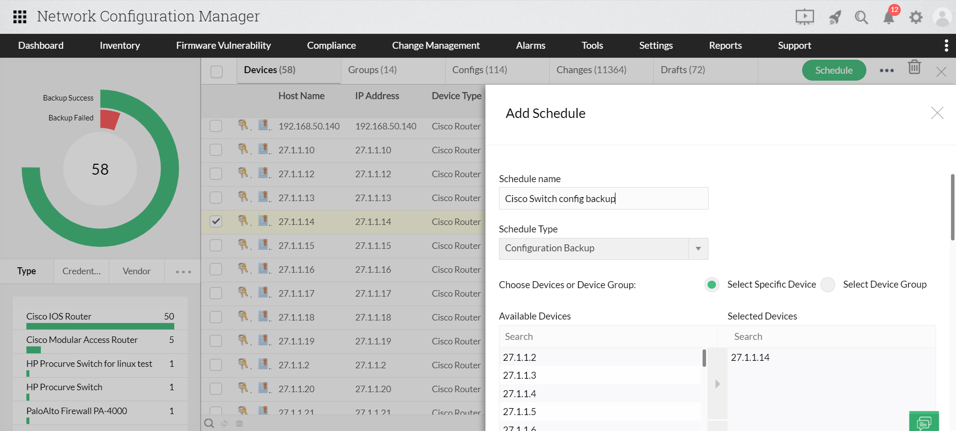Screen dimensions: 956x431
Task: Select the Select Device Group radio option
Action: tap(828, 285)
